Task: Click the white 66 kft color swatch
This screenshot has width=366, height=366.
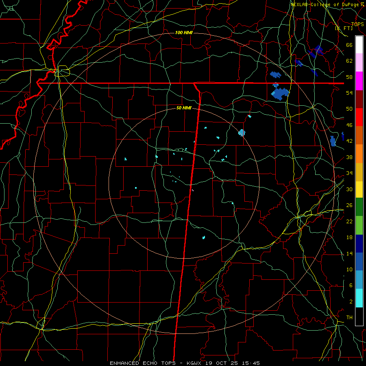Action: pos(359,45)
